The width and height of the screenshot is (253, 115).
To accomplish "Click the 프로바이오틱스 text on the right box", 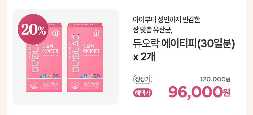I will pyautogui.click(x=92, y=83).
